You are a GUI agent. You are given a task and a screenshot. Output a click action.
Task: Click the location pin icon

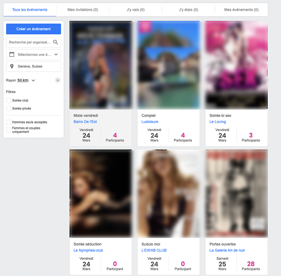[x=12, y=66]
